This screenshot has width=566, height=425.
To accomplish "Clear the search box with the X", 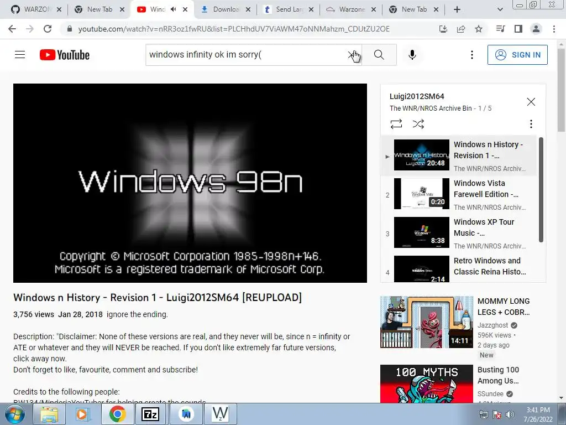I will coord(351,55).
